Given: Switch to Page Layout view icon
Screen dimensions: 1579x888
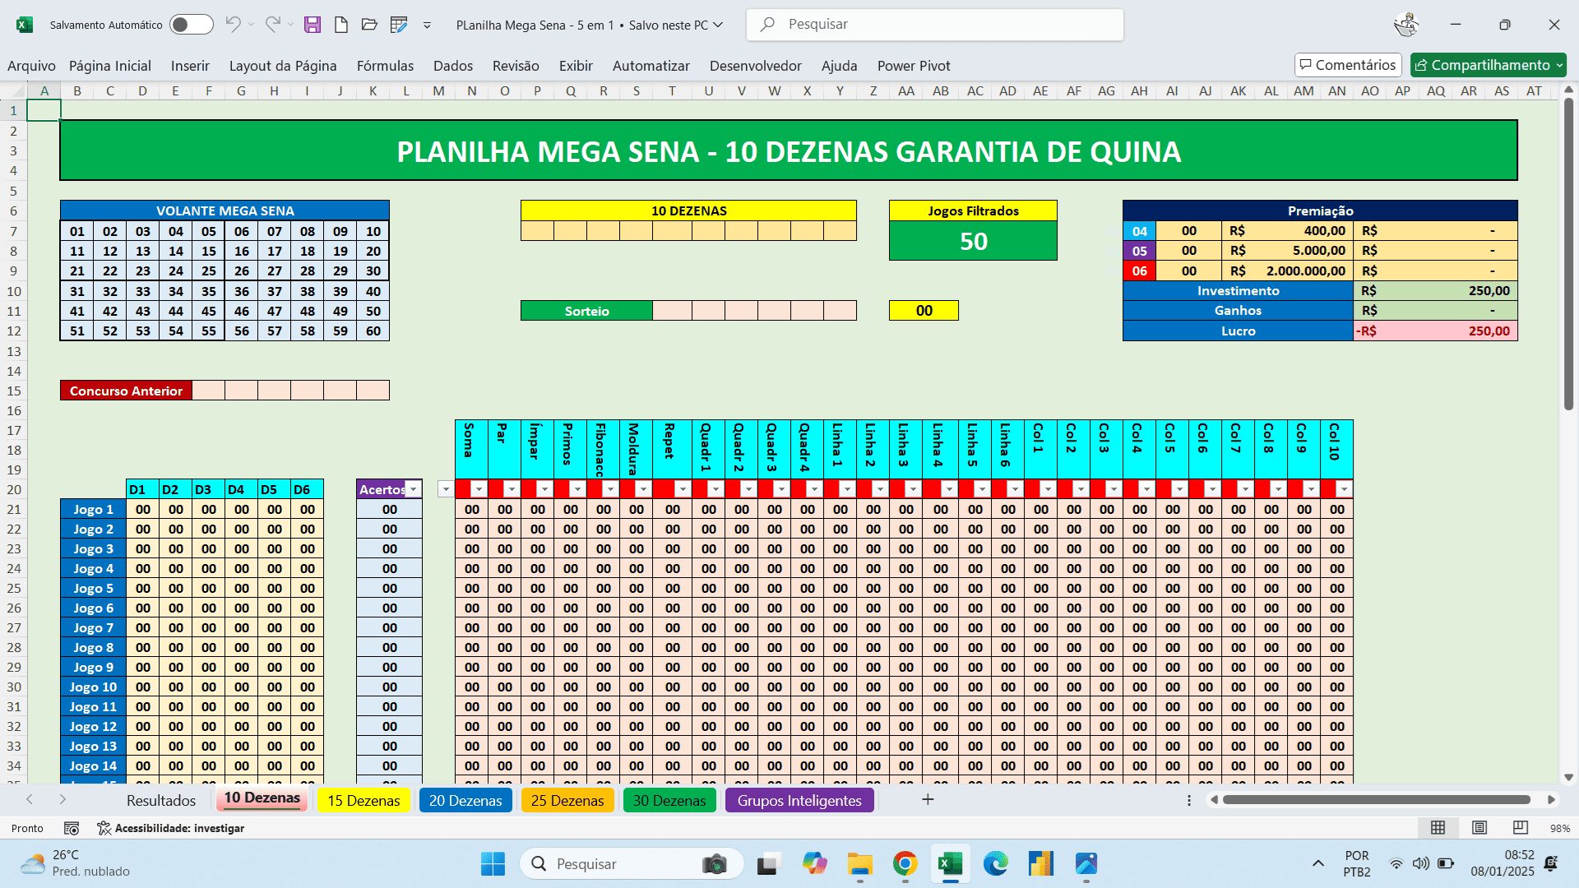Looking at the screenshot, I should pos(1479,828).
